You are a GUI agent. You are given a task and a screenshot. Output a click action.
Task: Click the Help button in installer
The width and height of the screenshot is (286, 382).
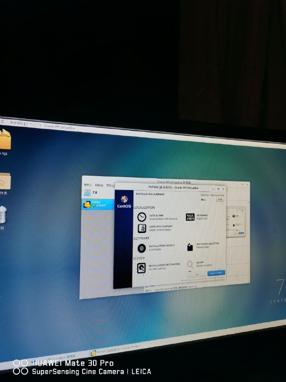[220, 199]
